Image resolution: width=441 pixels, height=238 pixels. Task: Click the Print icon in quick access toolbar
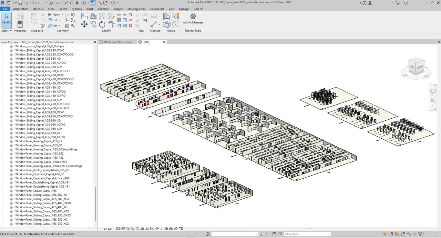click(51, 3)
